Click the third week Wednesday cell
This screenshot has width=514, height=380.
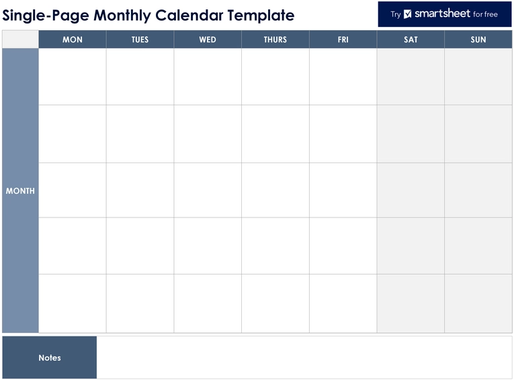click(x=208, y=190)
